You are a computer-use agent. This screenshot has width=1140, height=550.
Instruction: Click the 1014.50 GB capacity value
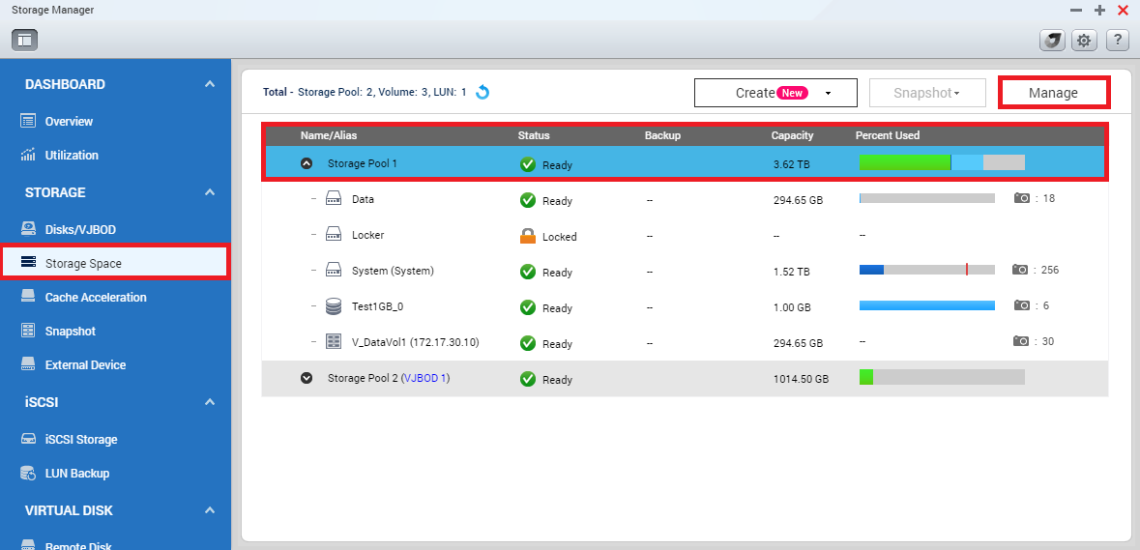[802, 379]
